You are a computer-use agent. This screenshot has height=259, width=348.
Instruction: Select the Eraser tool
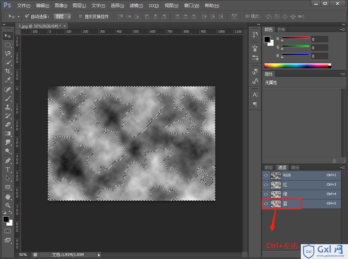point(8,125)
